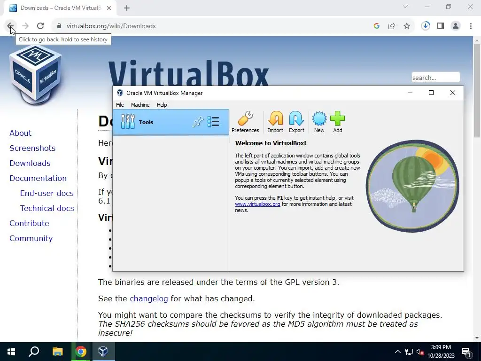Open the changelog link on webpage
This screenshot has width=481, height=361.
click(x=149, y=298)
